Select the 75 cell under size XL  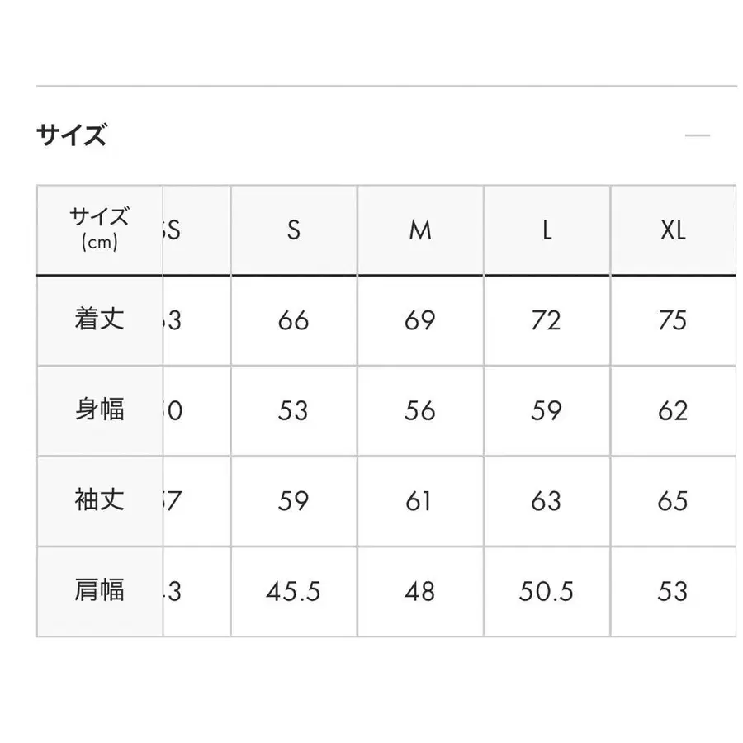point(674,320)
